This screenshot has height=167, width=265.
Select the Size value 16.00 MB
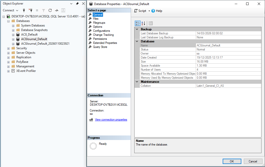(x=228, y=62)
